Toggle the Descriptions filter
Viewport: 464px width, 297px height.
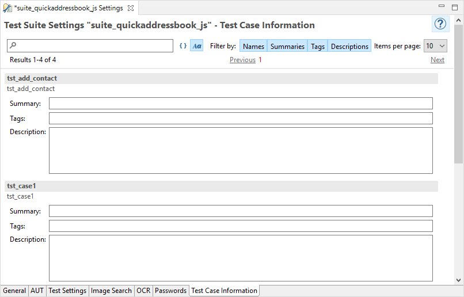pyautogui.click(x=349, y=46)
